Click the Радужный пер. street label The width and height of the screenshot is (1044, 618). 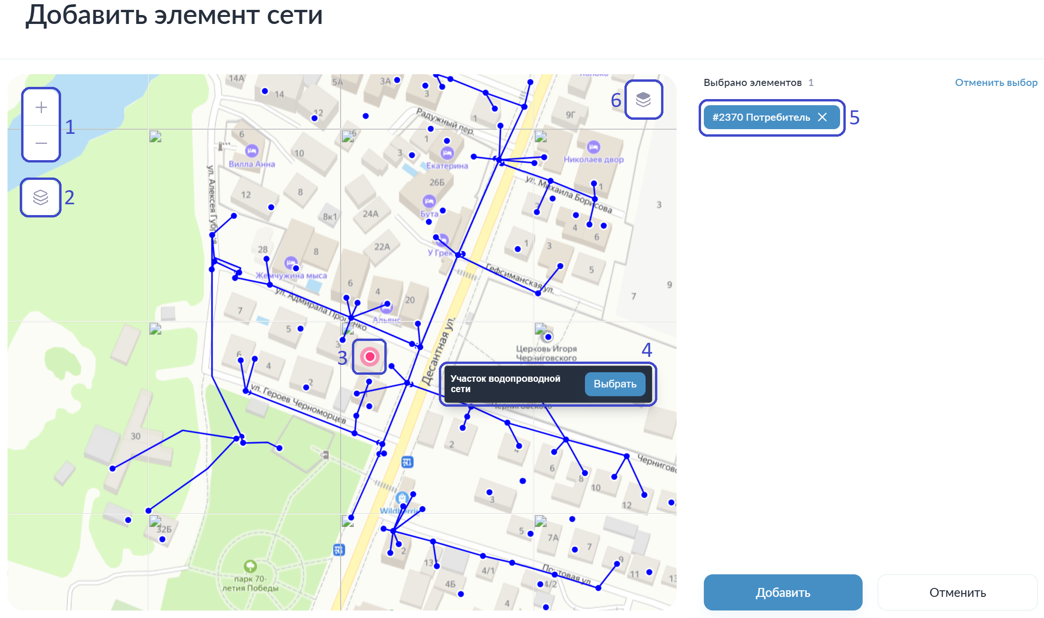tap(445, 121)
